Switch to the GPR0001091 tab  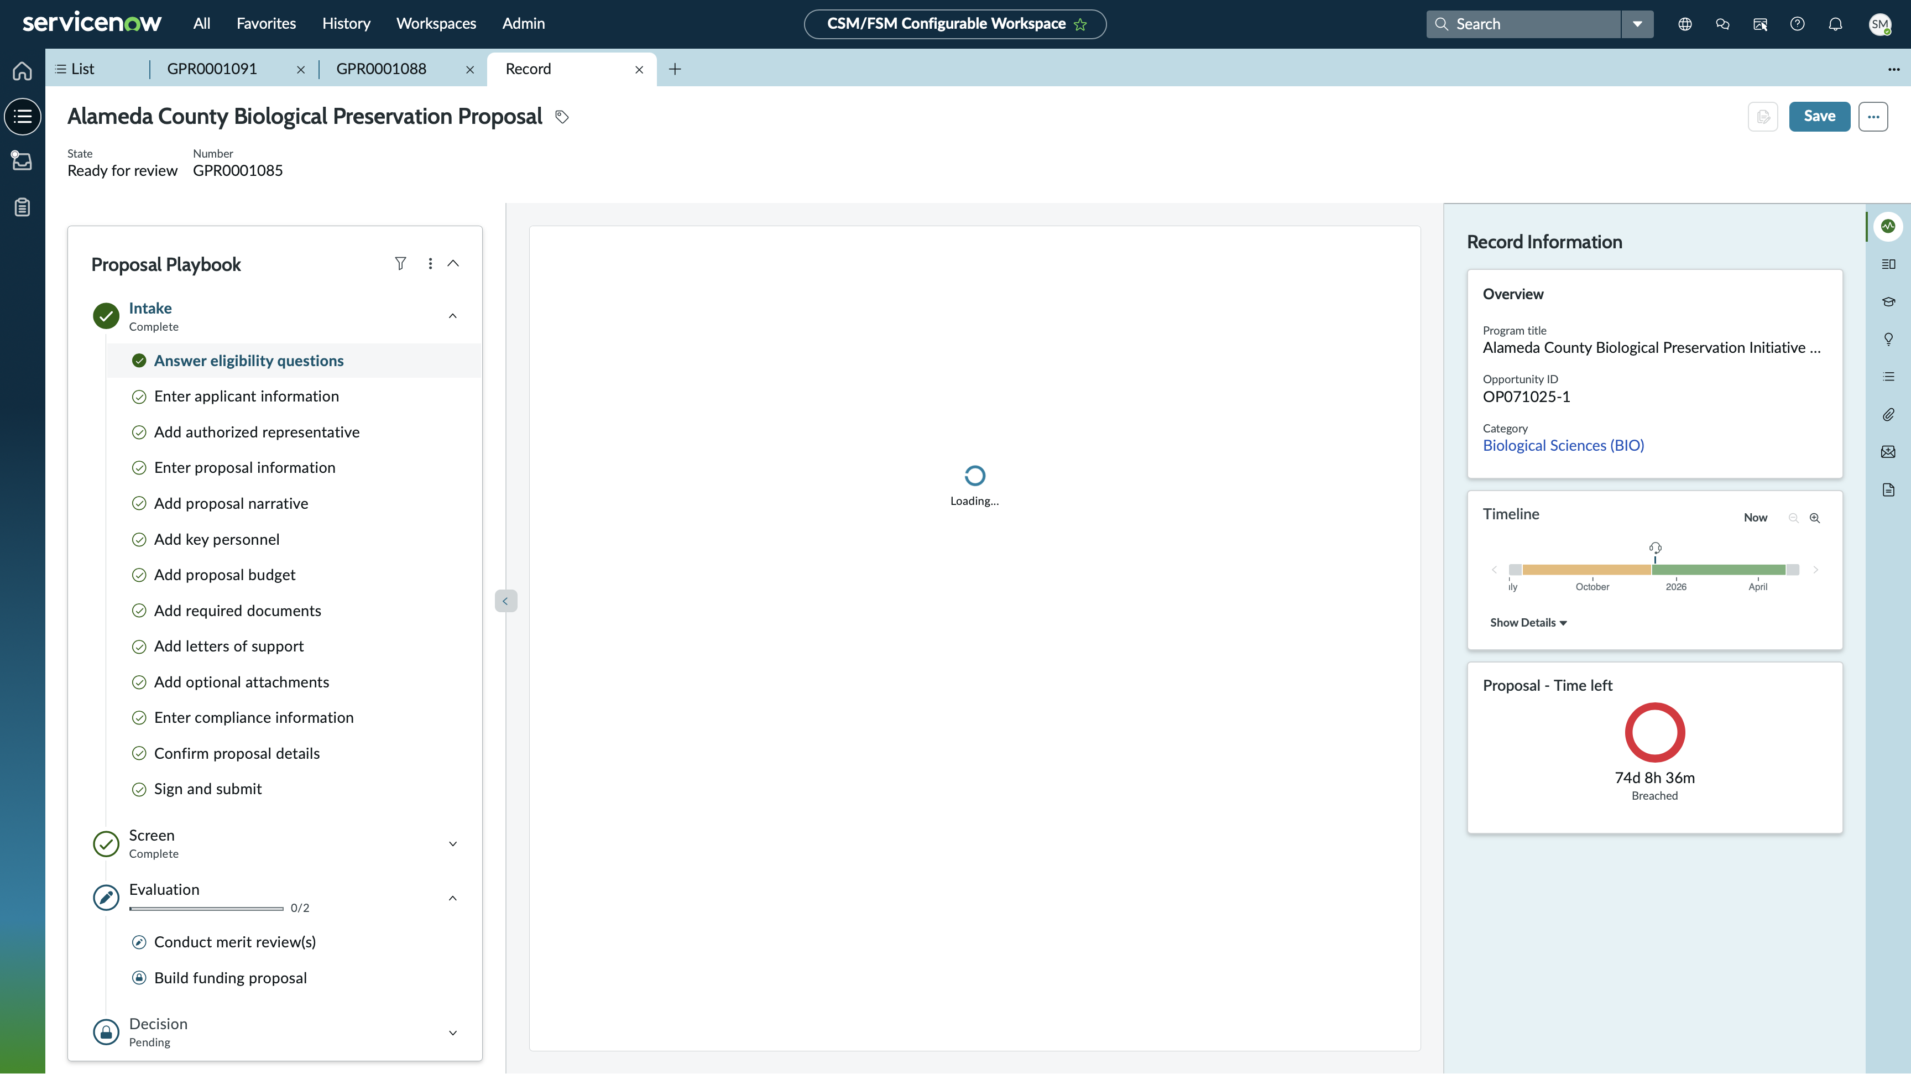point(211,69)
